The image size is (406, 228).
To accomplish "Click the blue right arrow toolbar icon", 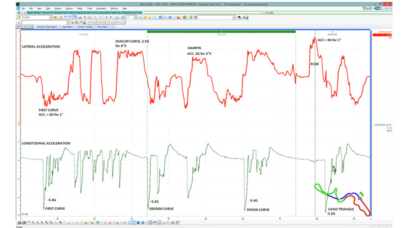I will click(111, 17).
